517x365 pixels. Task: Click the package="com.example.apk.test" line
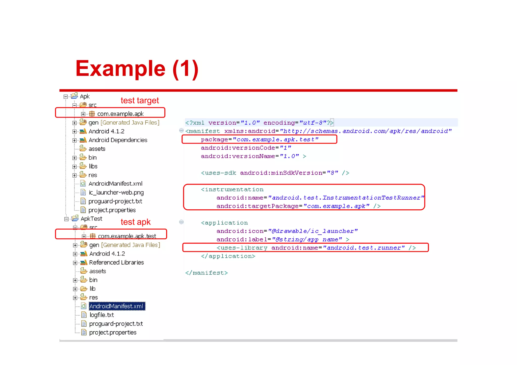(260, 139)
